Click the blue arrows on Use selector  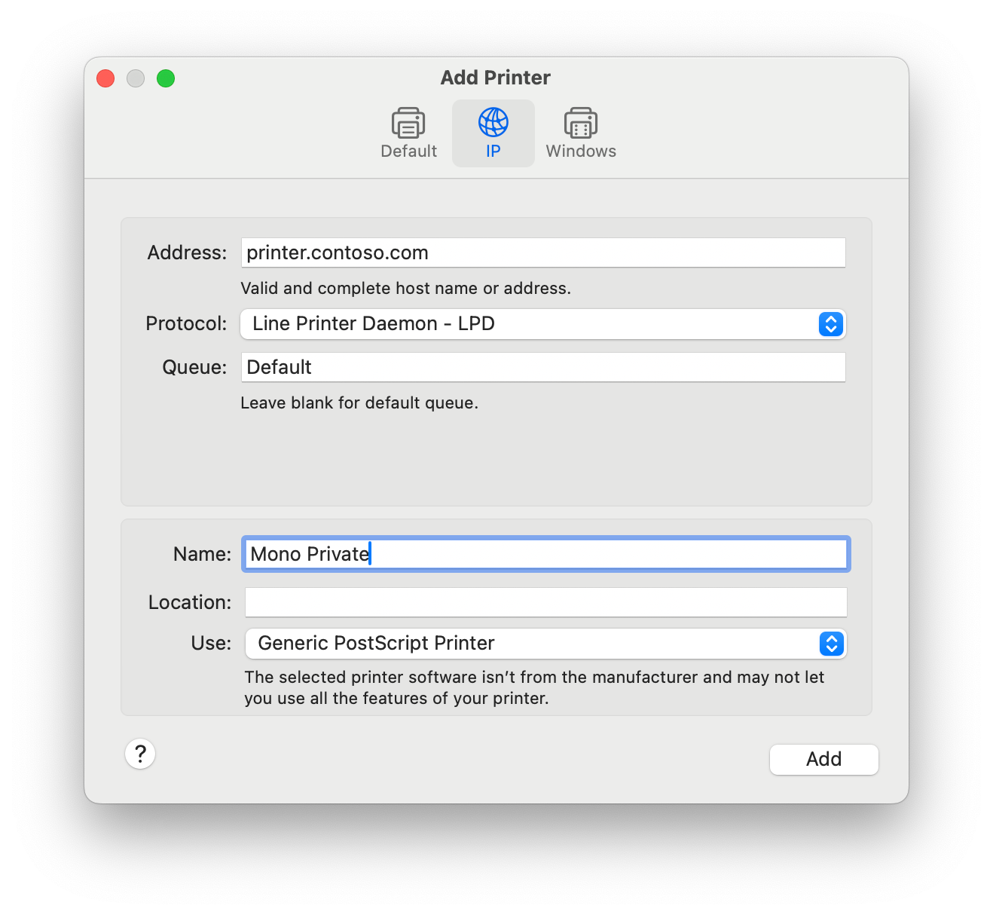coord(831,644)
